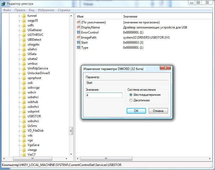Open the Файл menu
The image size is (215, 170).
(x=7, y=10)
